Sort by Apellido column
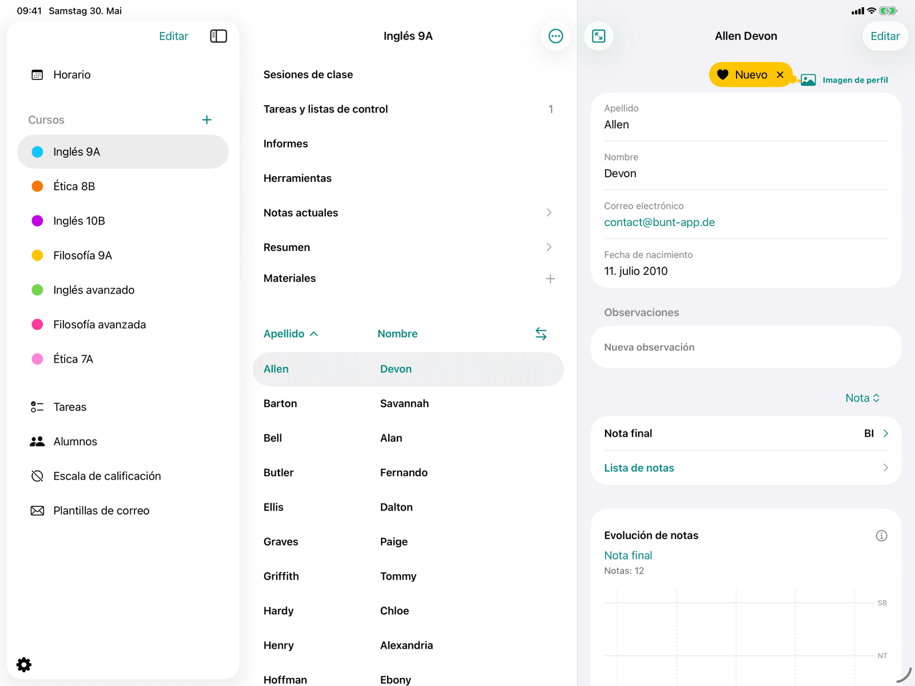 point(291,334)
